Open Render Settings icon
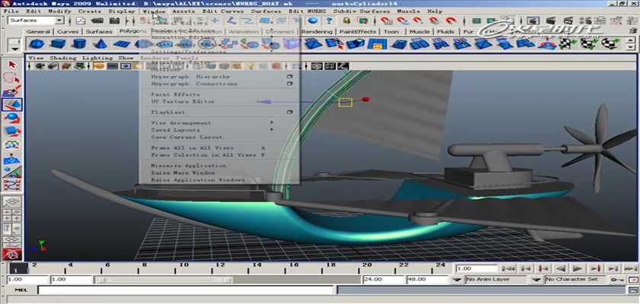Screen dimensions: 640x304 coord(587,21)
